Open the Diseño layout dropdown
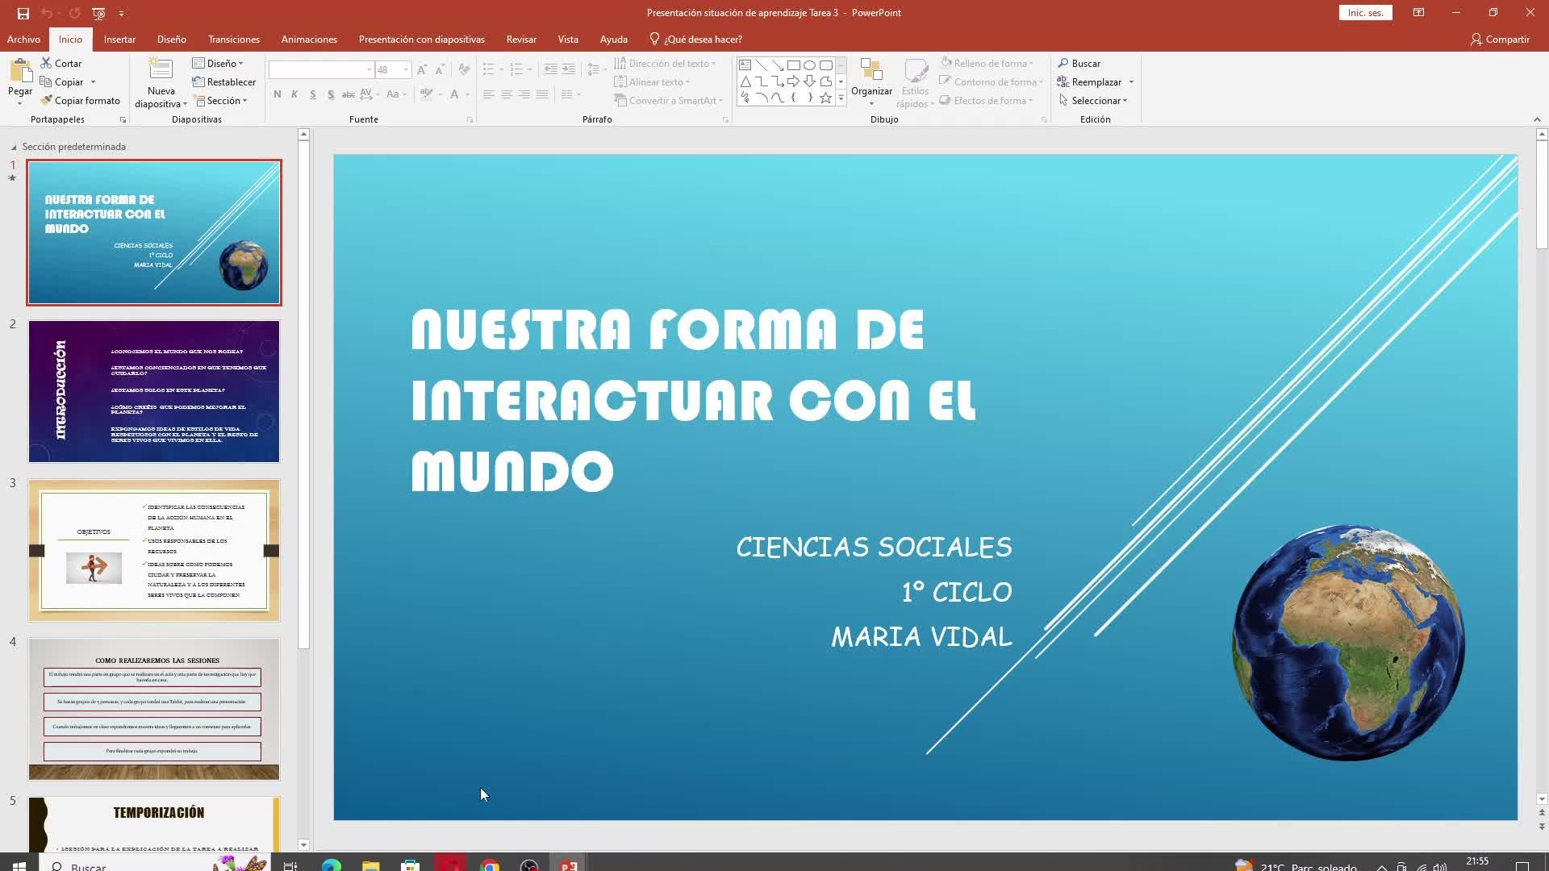This screenshot has height=871, width=1549. click(218, 63)
